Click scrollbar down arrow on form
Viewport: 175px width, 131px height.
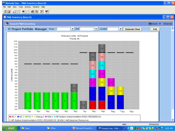[x=172, y=120]
